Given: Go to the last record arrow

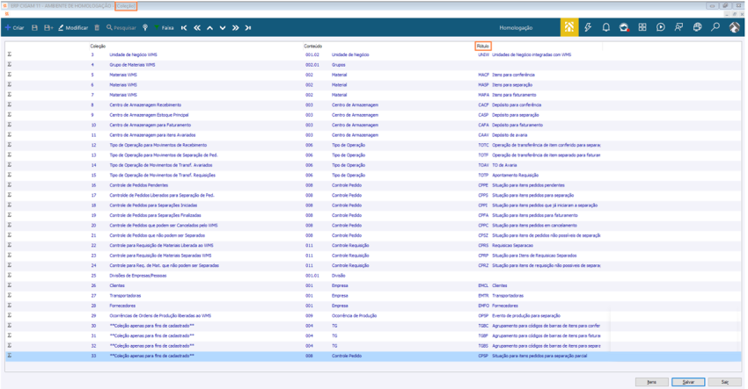Looking at the screenshot, I should coord(248,28).
